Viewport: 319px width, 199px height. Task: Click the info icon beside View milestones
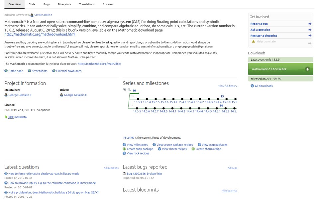(124, 145)
